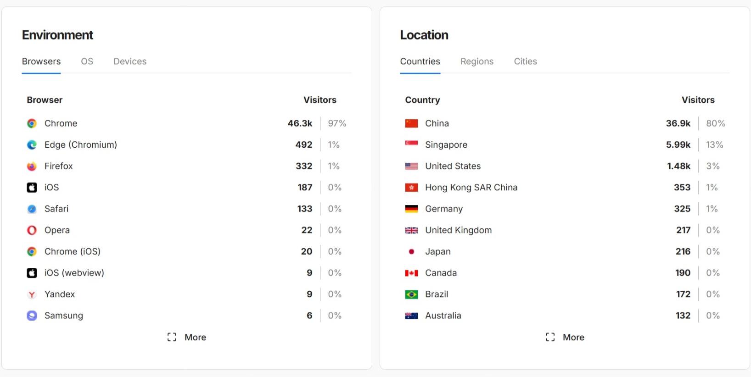Image resolution: width=751 pixels, height=377 pixels.
Task: Click the iOS (webview) row label
Action: pos(74,273)
